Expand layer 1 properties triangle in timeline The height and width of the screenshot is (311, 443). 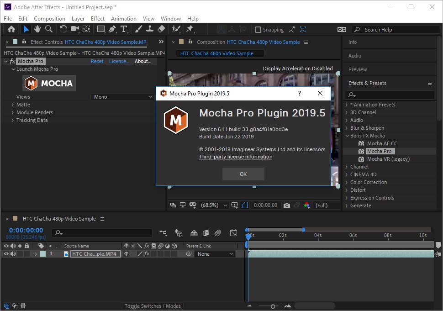(x=36, y=254)
